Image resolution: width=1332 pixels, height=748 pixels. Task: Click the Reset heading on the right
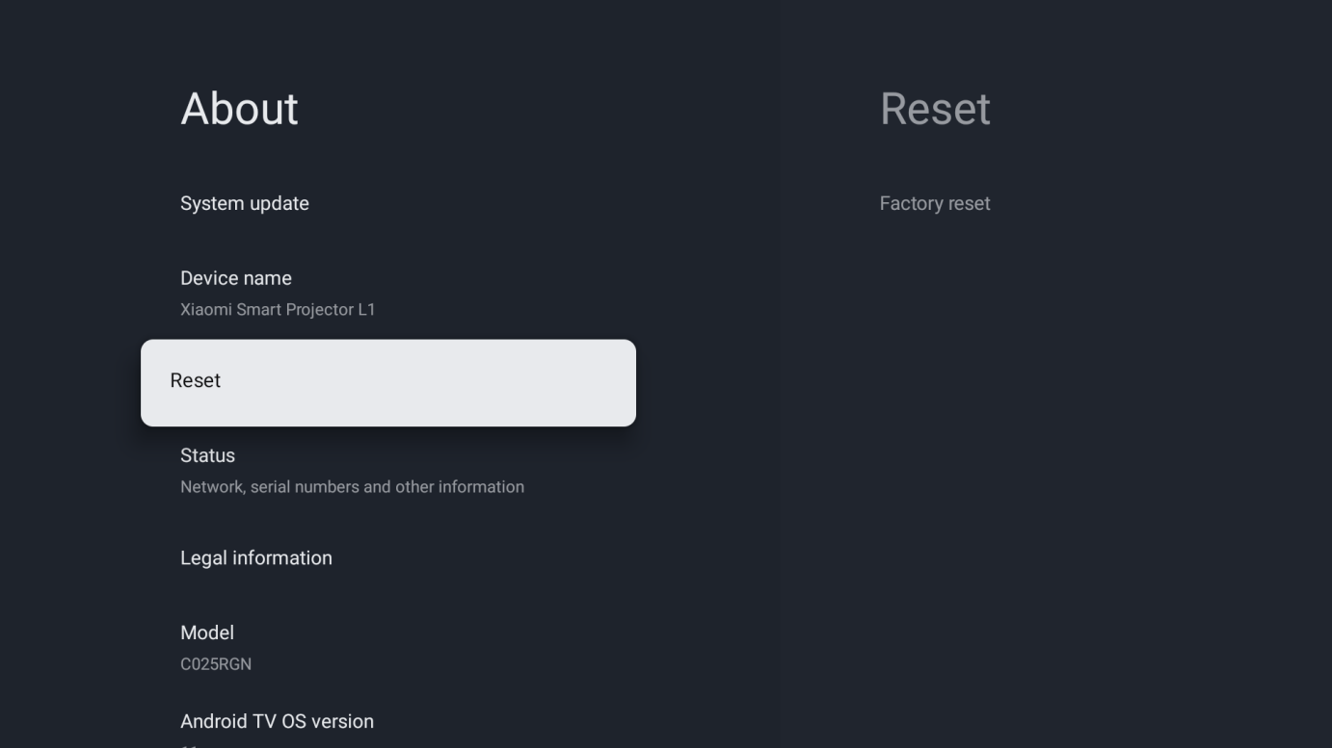point(935,109)
